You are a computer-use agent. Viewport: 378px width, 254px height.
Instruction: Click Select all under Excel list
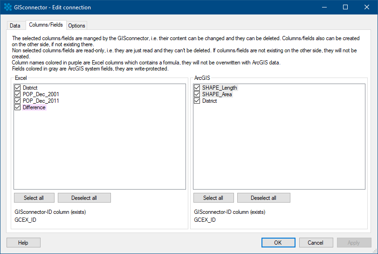point(34,198)
